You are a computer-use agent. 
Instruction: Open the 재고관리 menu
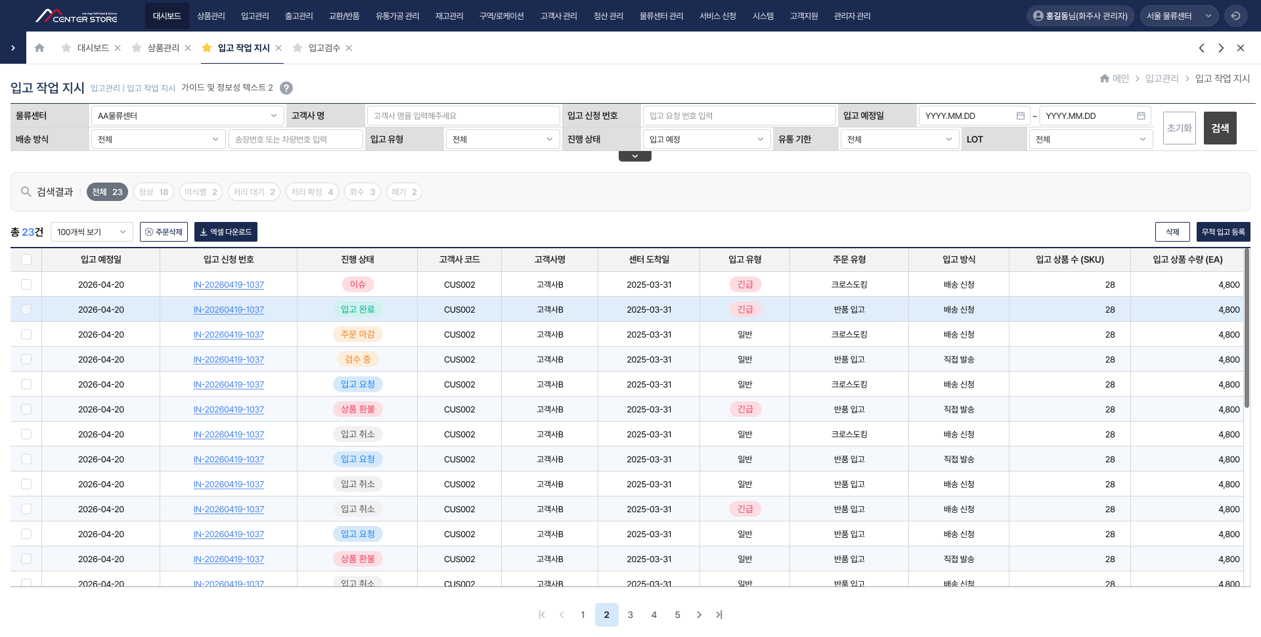[449, 16]
